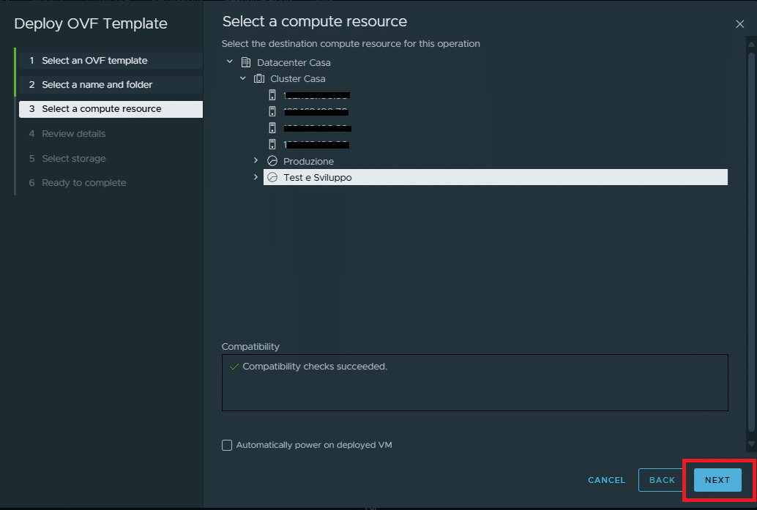Select the first host icon under Cluster Casa
757x510 pixels.
pos(272,95)
